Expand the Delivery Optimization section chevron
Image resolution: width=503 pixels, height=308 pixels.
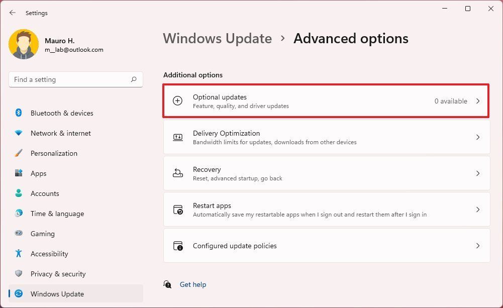pyautogui.click(x=478, y=137)
